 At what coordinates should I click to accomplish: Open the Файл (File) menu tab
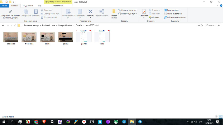tap(4, 6)
